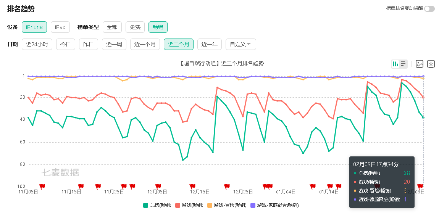Viewport: 439px width, 222px height.
Task: Switch to chart view icon
Action: point(395,64)
